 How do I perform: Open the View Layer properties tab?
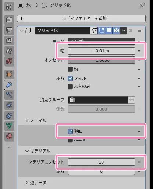9,40
